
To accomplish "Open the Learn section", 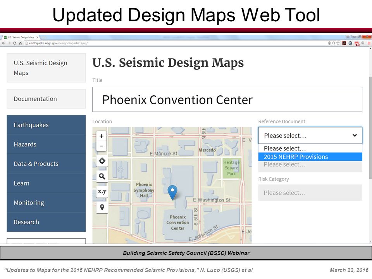I will tap(46, 183).
